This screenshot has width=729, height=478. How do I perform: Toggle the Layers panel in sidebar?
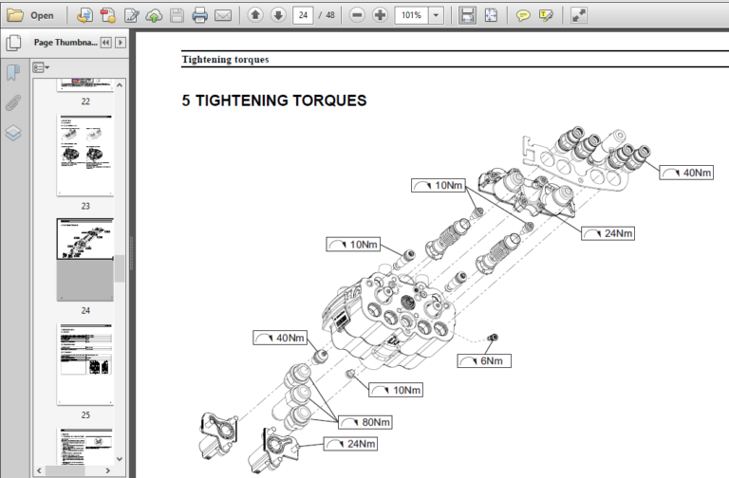[x=13, y=134]
